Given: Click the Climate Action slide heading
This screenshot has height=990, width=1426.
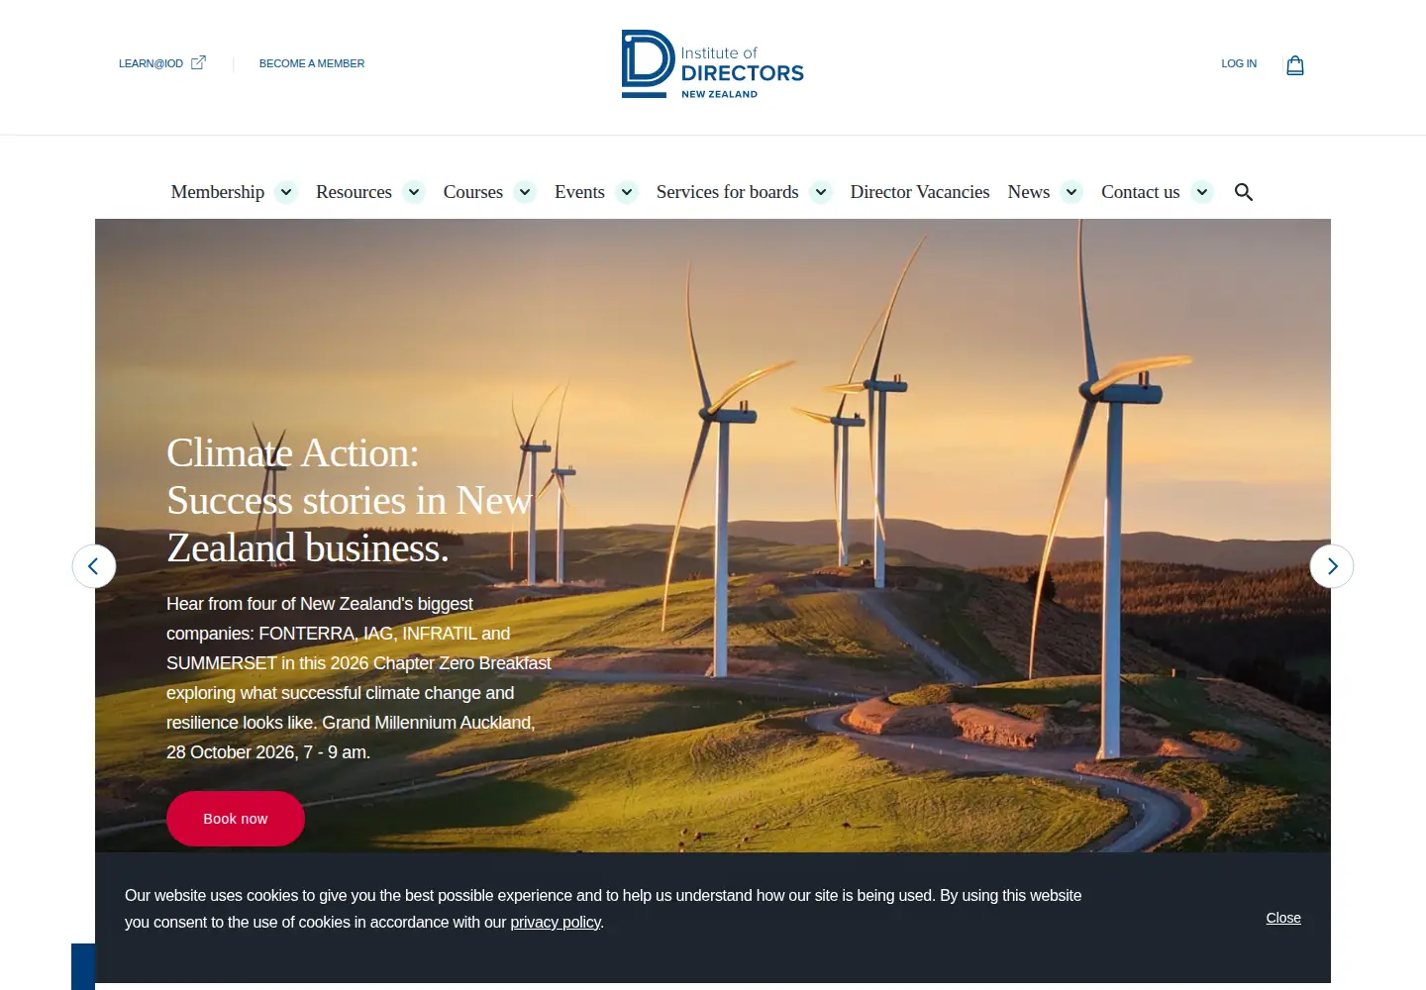Looking at the screenshot, I should point(350,500).
